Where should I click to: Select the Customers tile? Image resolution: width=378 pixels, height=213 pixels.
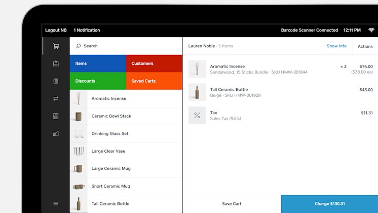[x=154, y=63]
